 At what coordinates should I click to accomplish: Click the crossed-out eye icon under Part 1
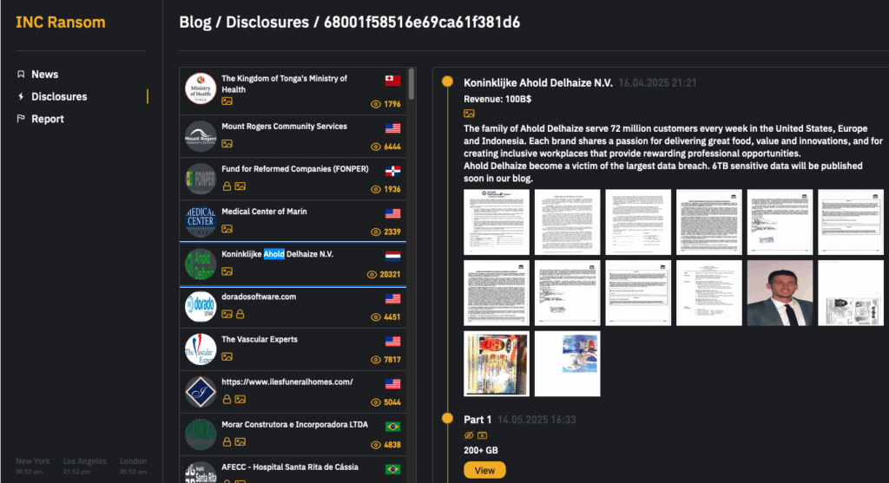coord(469,435)
